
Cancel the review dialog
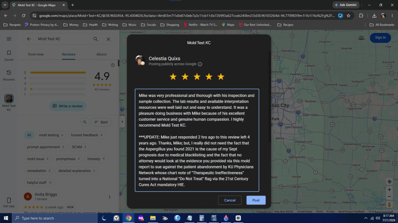pos(230,200)
